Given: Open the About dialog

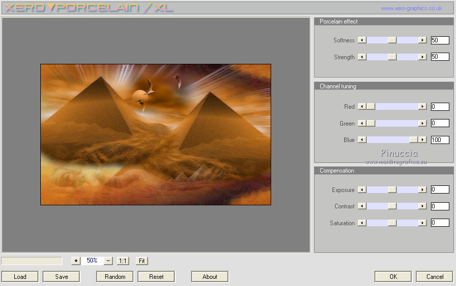Looking at the screenshot, I should pyautogui.click(x=210, y=276).
